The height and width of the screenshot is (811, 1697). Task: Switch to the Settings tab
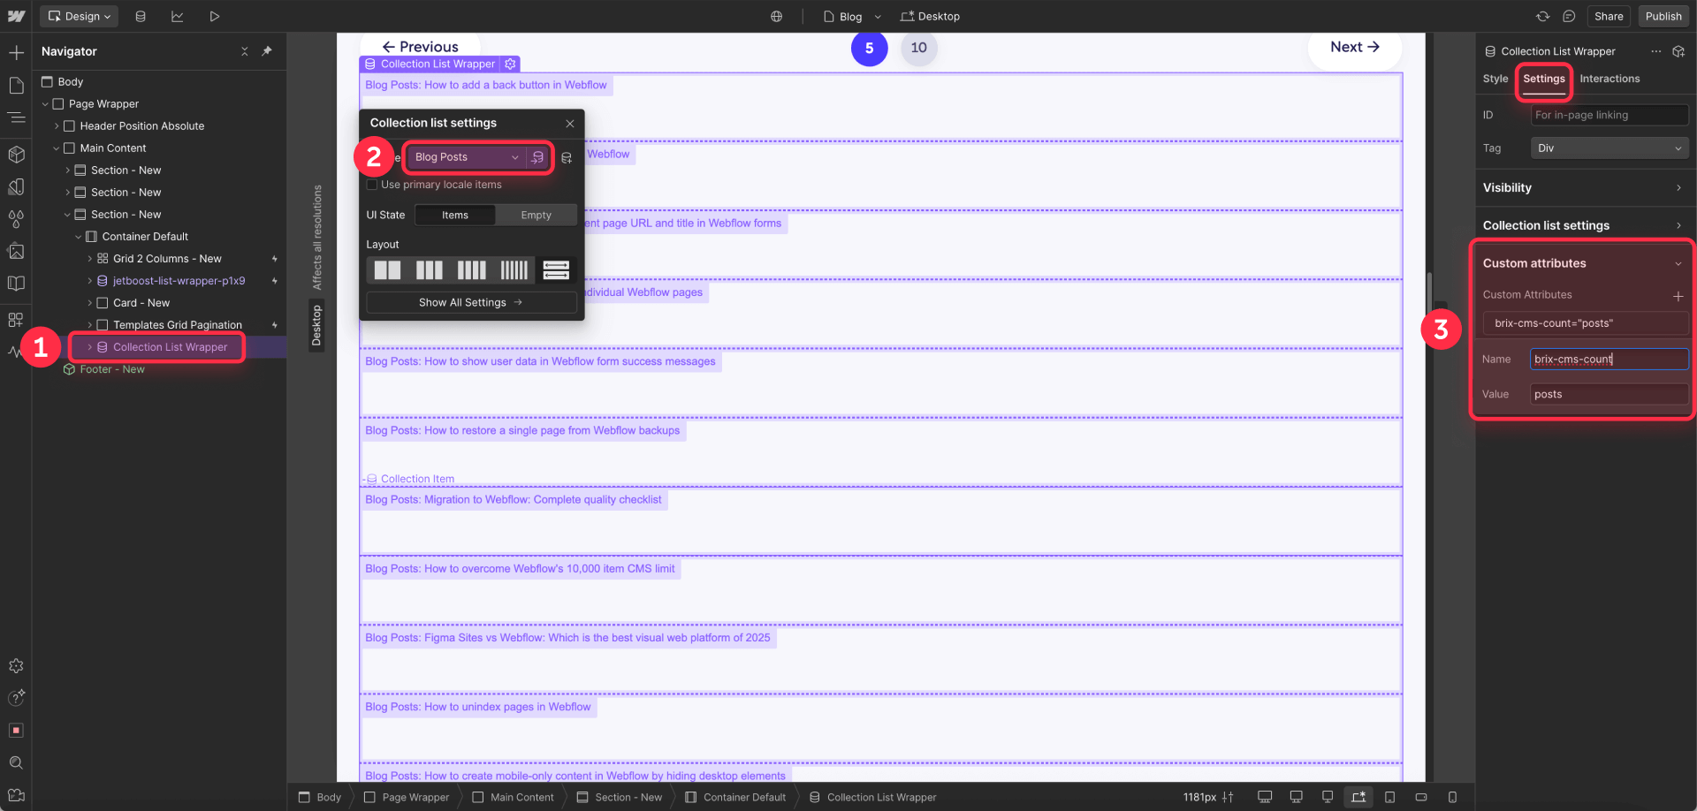pyautogui.click(x=1544, y=79)
